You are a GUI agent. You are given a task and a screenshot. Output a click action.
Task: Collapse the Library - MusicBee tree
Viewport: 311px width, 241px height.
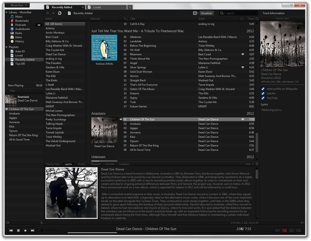[x=7, y=12]
